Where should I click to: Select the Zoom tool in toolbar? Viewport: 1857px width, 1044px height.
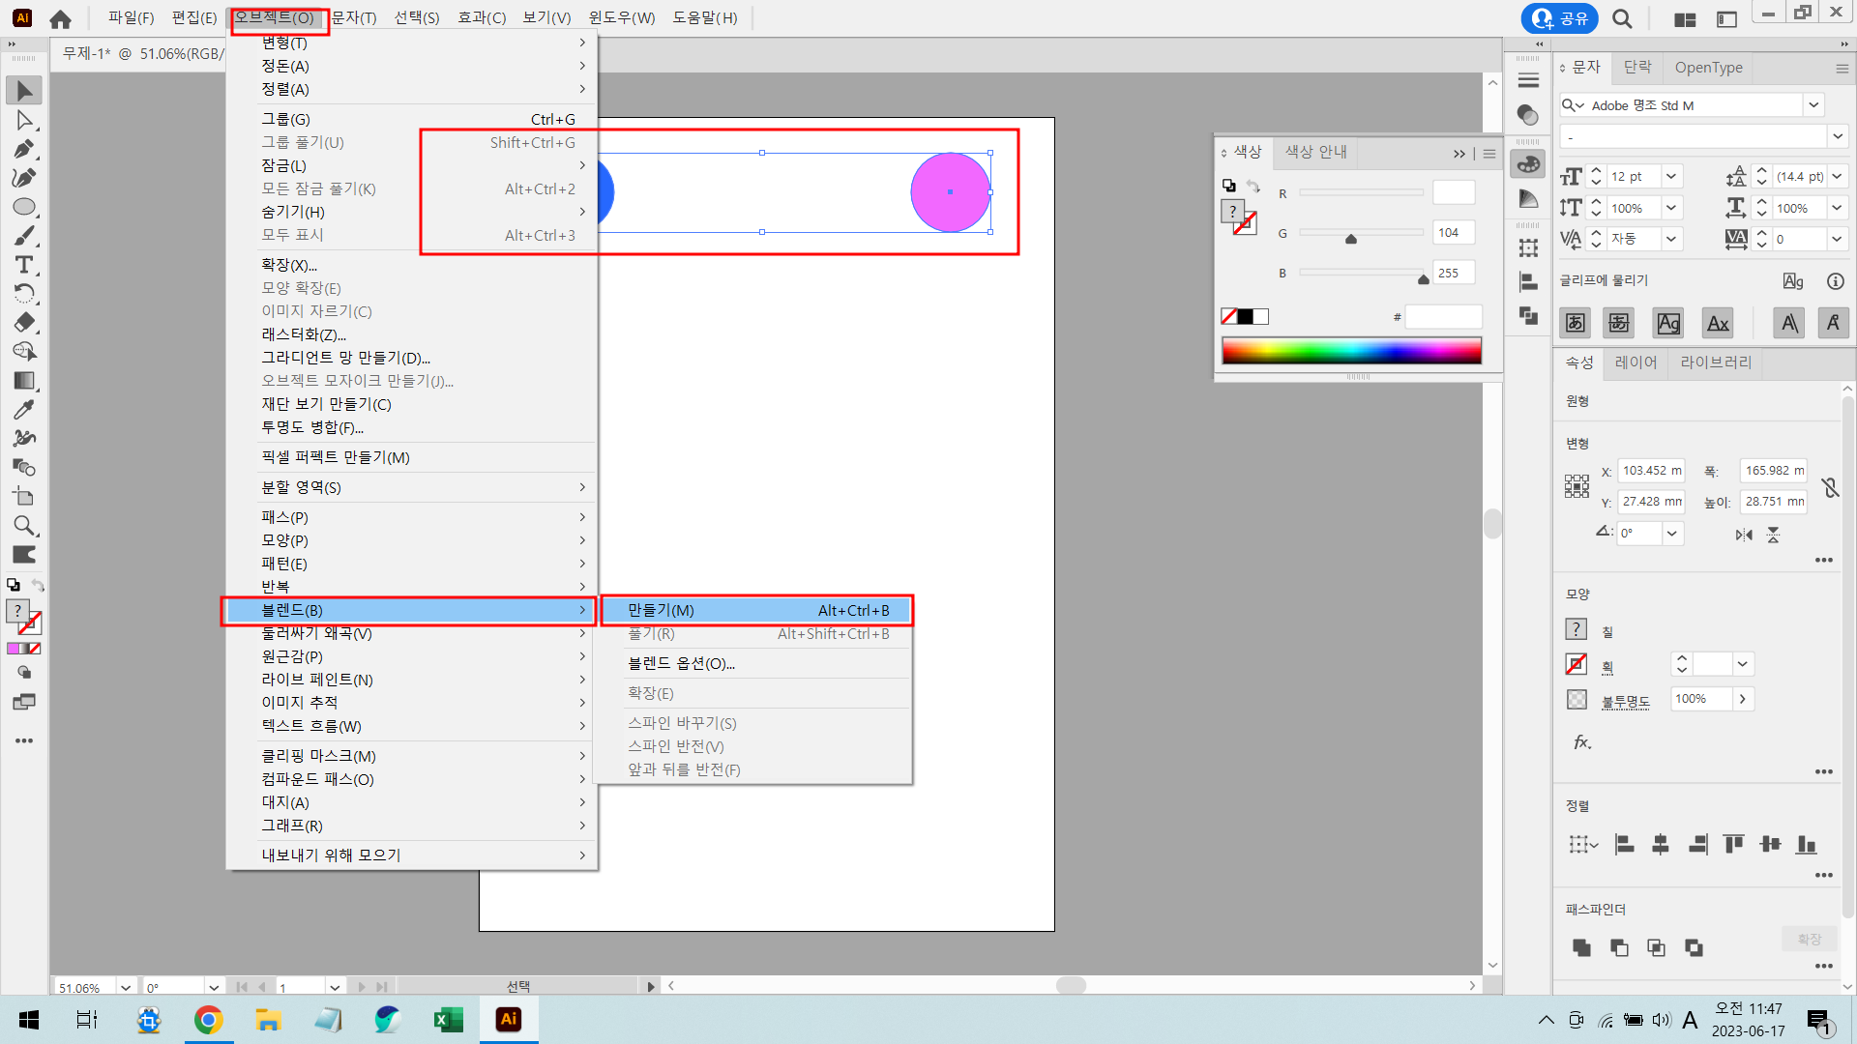[x=24, y=526]
